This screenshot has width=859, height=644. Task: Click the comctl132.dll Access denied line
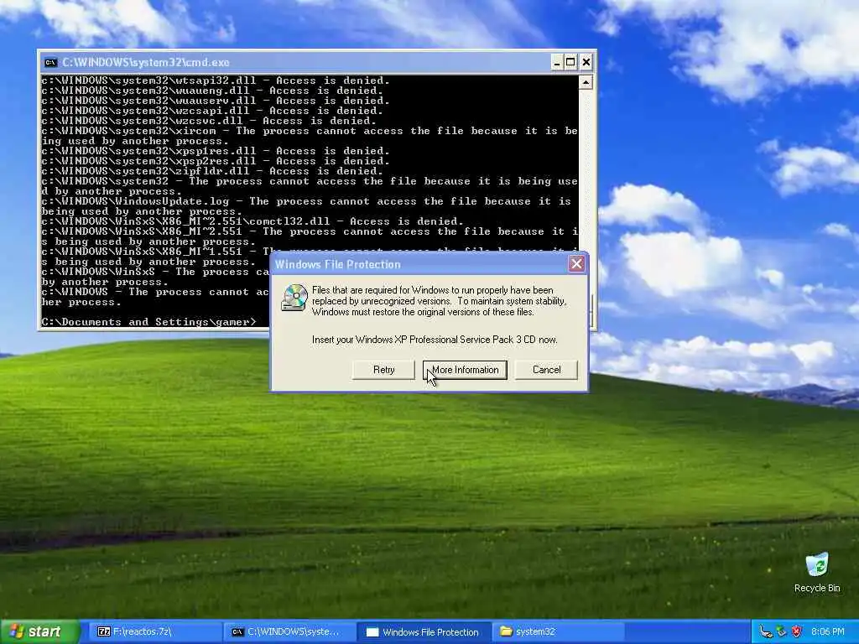[x=252, y=221]
